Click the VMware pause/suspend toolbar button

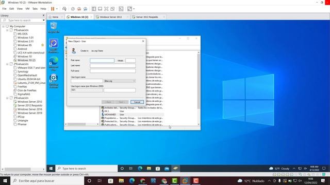53,9
